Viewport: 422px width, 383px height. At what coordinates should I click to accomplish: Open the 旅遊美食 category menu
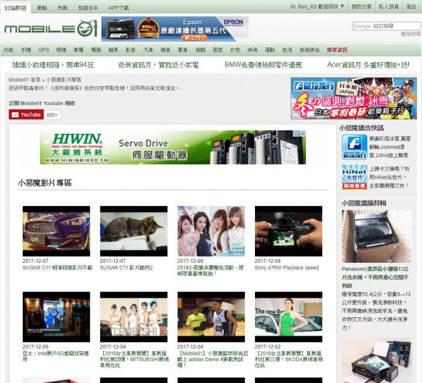tap(310, 50)
